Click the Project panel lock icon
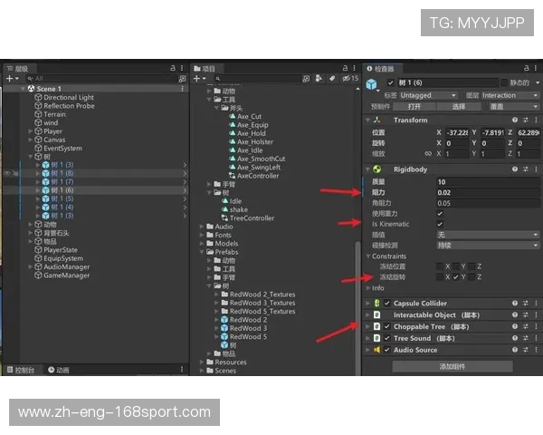 345,68
